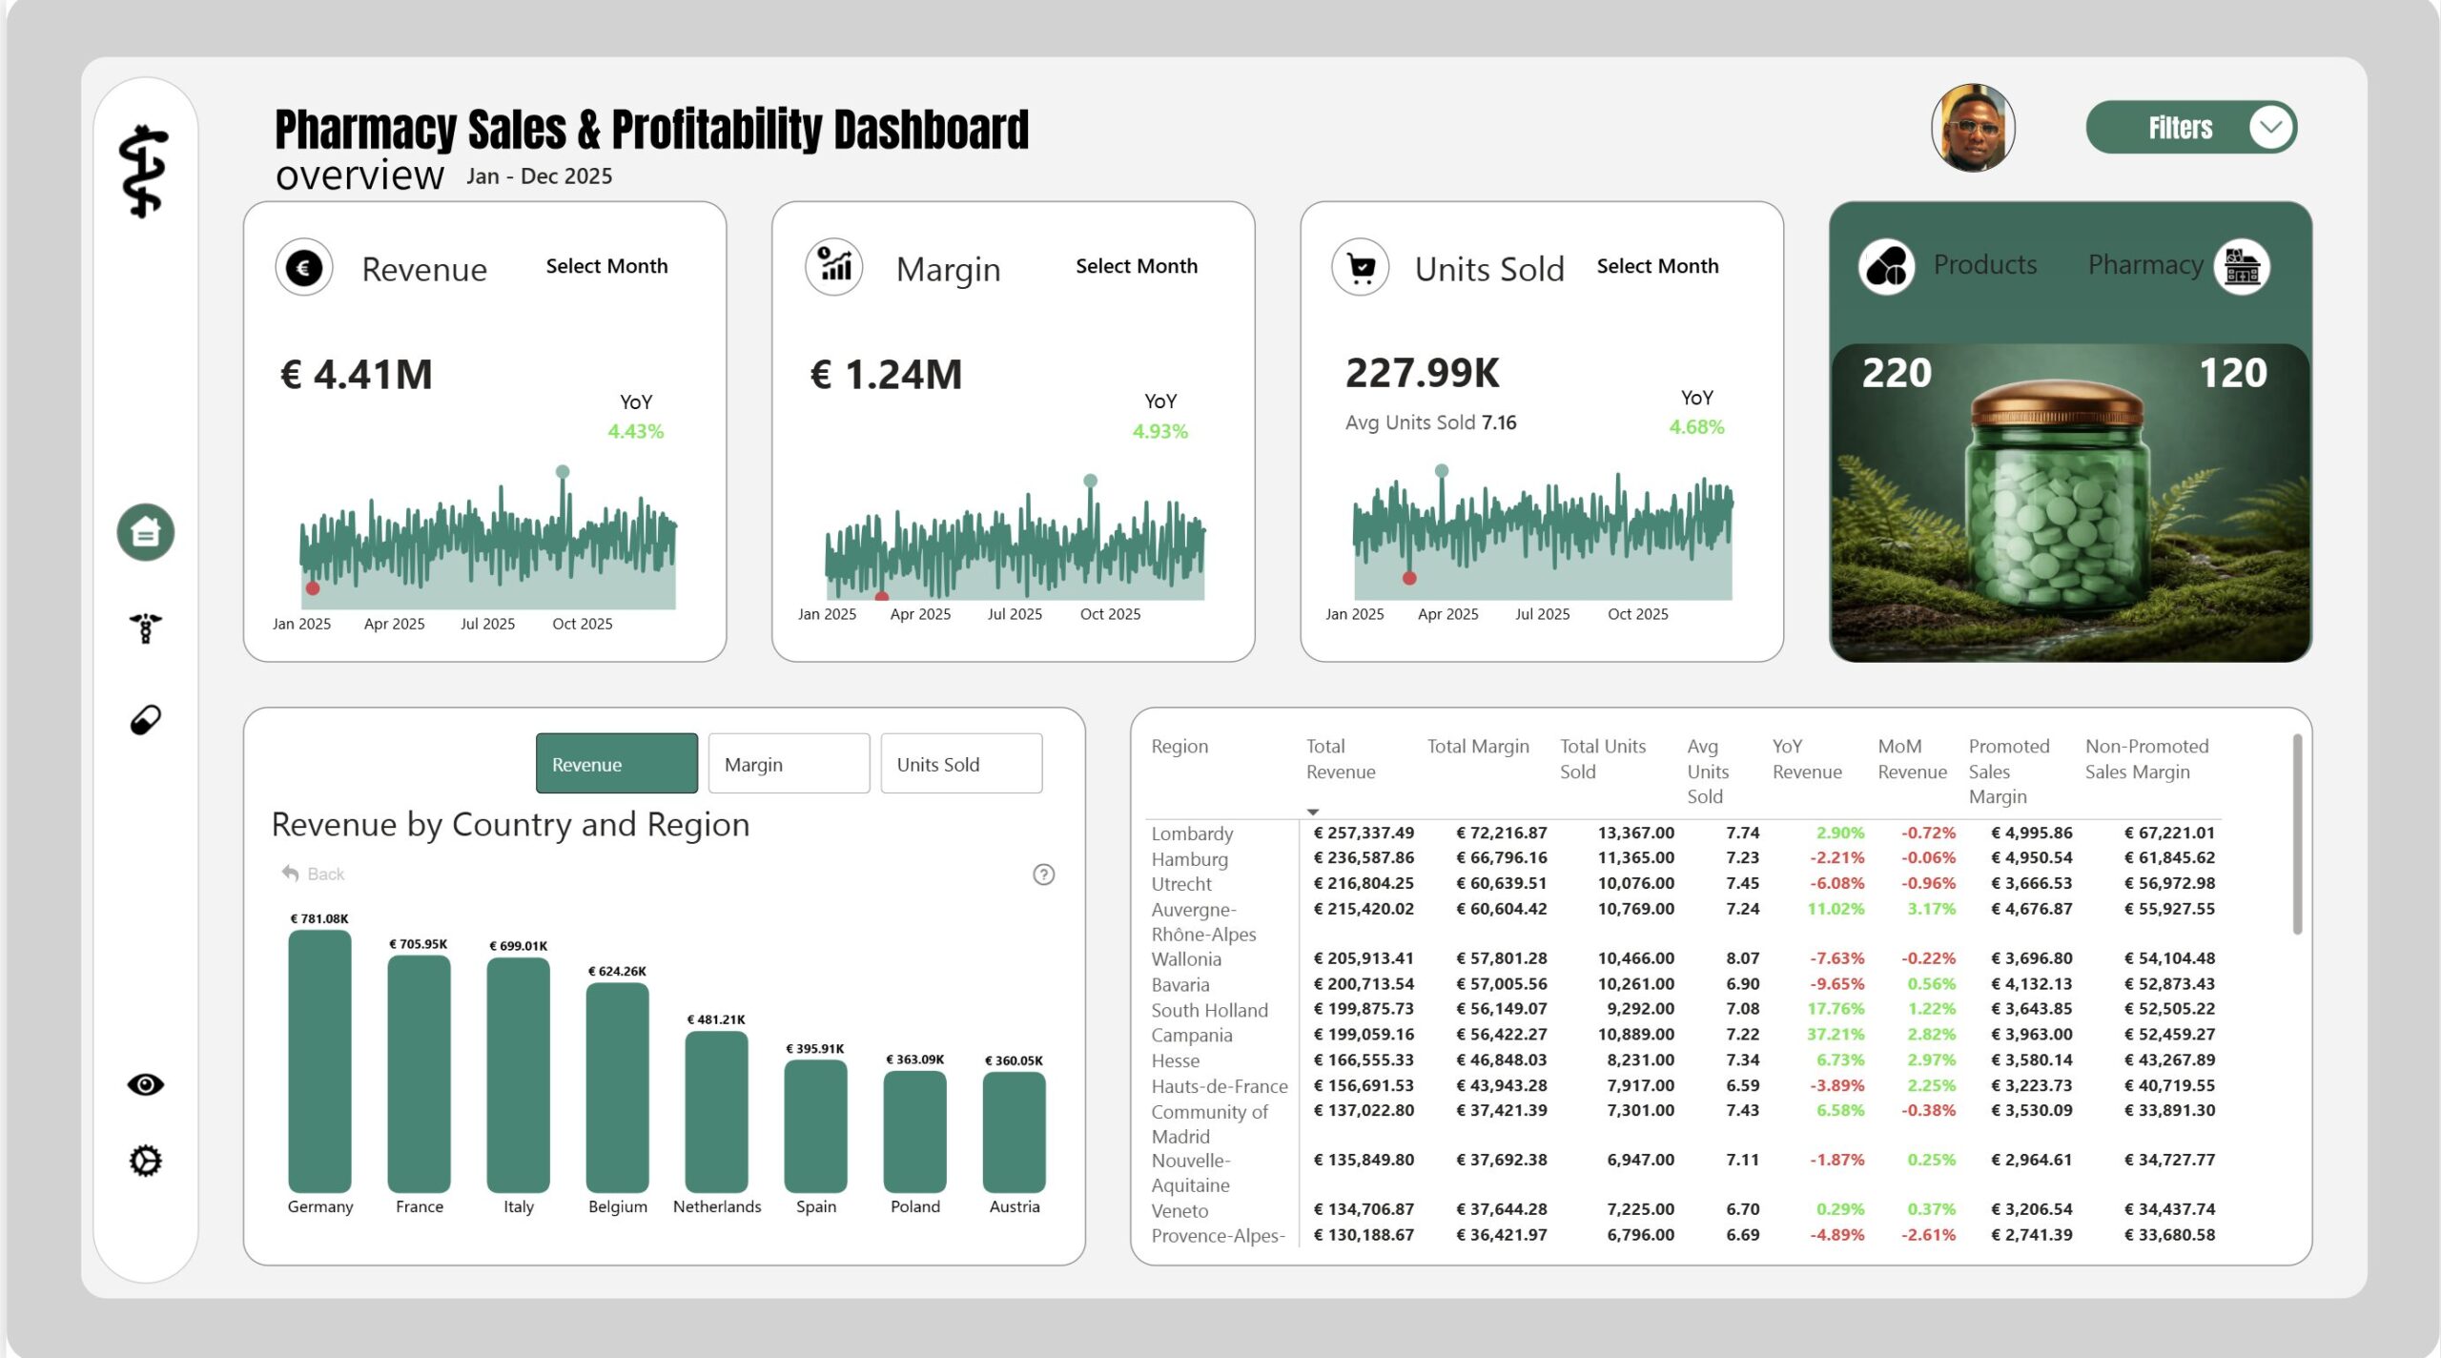Click the shopping cart icon on Units Sold card
The width and height of the screenshot is (2441, 1358).
(1361, 268)
